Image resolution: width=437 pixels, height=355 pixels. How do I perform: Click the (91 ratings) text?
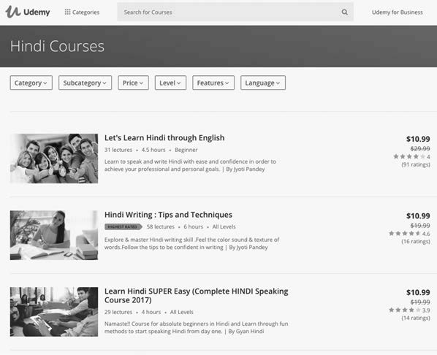click(416, 164)
